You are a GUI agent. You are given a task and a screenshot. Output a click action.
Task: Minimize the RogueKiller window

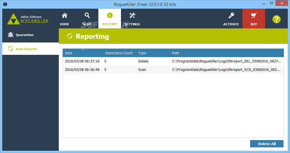(x=264, y=3)
